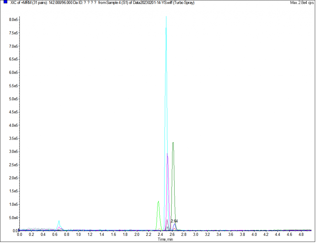Click the 3.6 x-axis time tick

point(231,235)
